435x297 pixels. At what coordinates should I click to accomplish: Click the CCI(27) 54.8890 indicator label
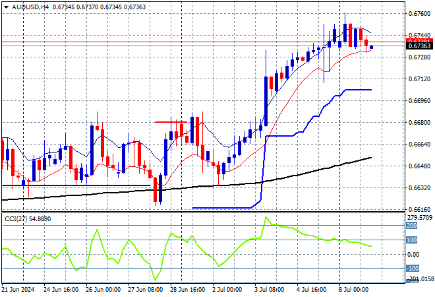(x=28, y=219)
